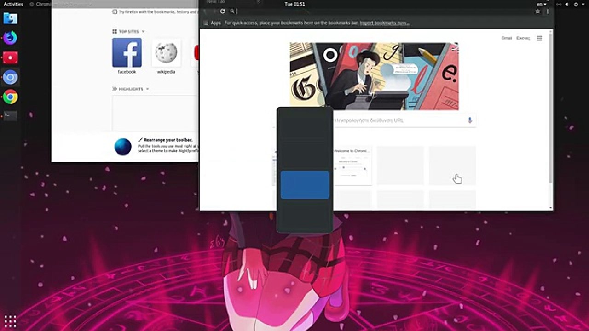This screenshot has height=331, width=589.
Task: Open the Activities overview
Action: 13,4
